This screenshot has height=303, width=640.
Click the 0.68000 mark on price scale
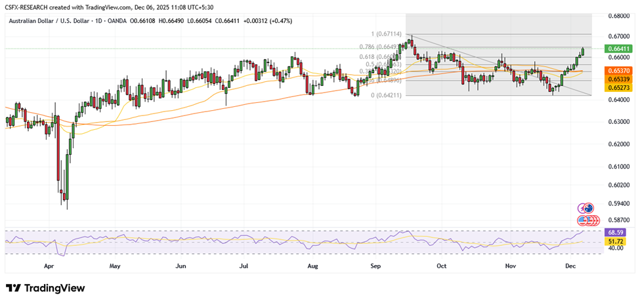(x=620, y=15)
